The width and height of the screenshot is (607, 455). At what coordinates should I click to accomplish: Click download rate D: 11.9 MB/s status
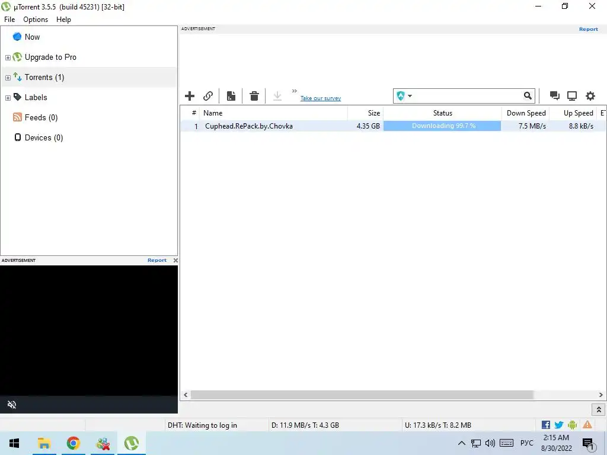(305, 425)
